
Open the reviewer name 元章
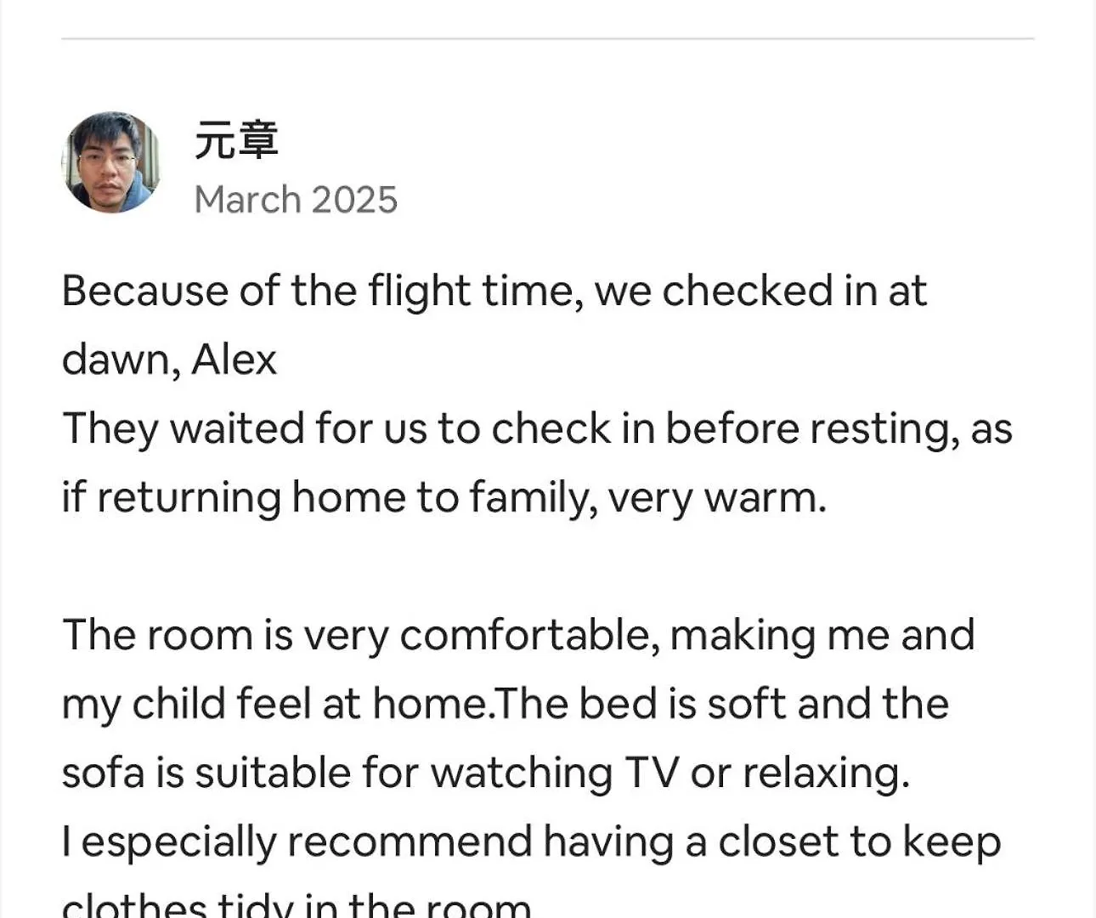(236, 141)
